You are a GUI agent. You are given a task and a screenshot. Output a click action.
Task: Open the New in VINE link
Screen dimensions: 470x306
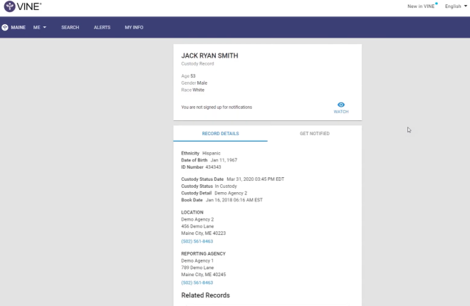click(x=421, y=6)
